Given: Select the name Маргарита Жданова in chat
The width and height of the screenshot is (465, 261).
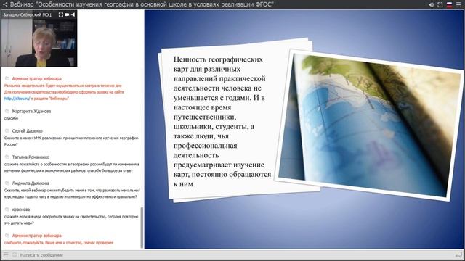Looking at the screenshot, I should click(x=31, y=111).
